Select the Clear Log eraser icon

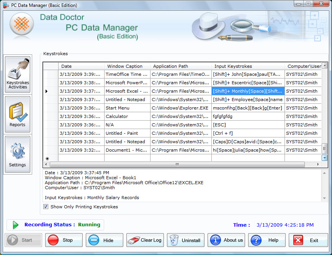134,240
